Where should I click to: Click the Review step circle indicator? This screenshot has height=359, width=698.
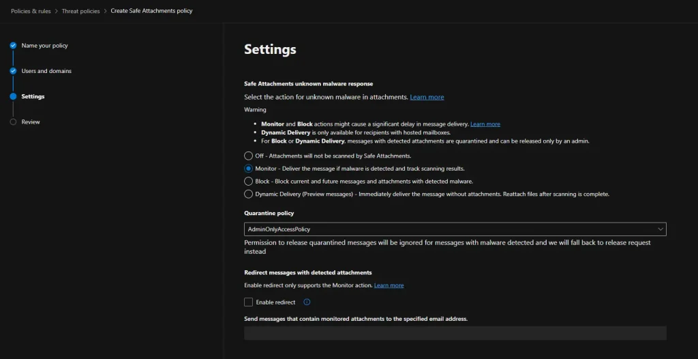pyautogui.click(x=13, y=122)
